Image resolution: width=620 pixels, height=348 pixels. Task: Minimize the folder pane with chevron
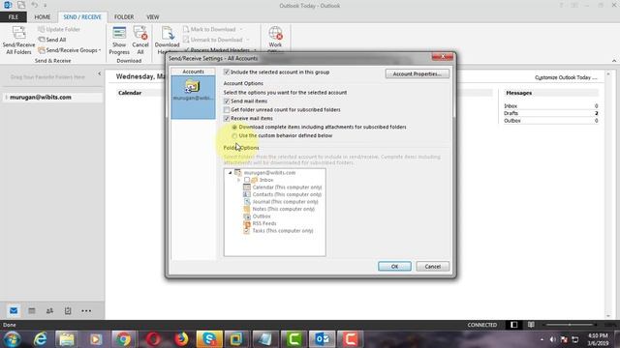[x=99, y=73]
